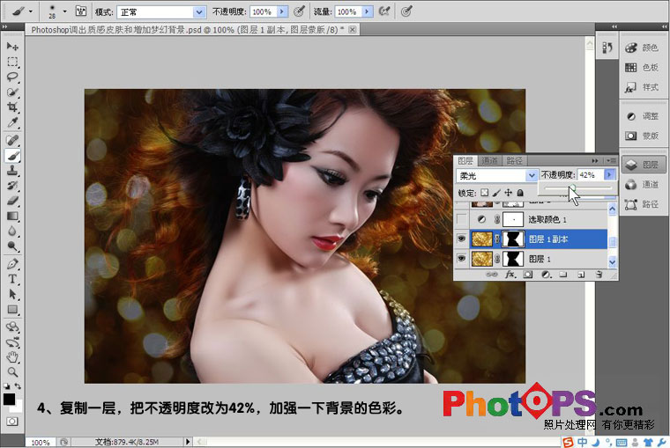Toggle lock position

pyautogui.click(x=508, y=193)
